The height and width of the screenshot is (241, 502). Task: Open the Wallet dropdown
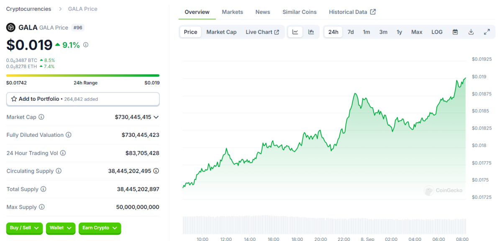60,228
